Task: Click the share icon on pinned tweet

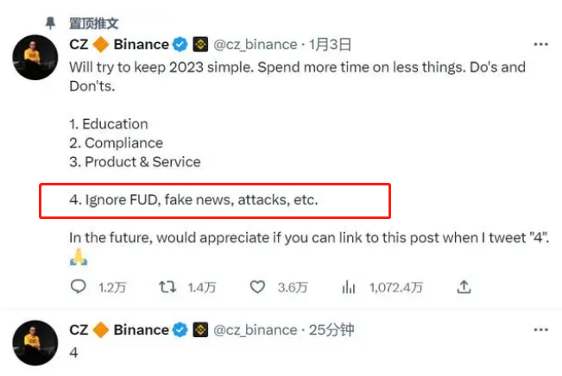Action: (x=464, y=285)
